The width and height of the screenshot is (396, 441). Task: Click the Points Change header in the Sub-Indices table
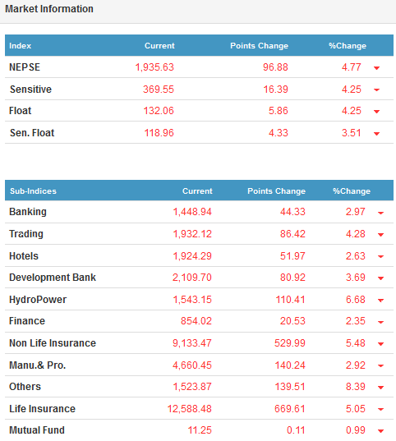[x=276, y=191]
